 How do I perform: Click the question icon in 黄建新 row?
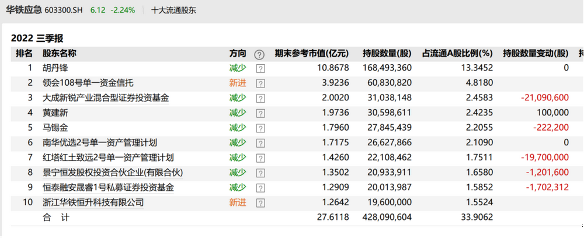coord(260,113)
